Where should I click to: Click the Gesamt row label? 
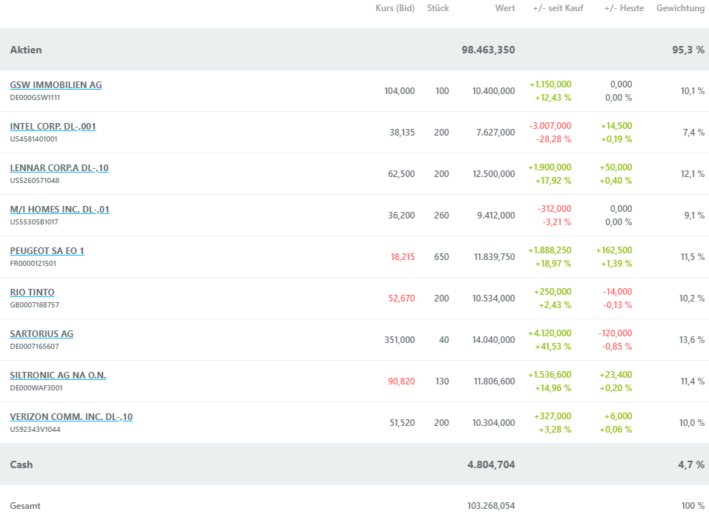25,506
